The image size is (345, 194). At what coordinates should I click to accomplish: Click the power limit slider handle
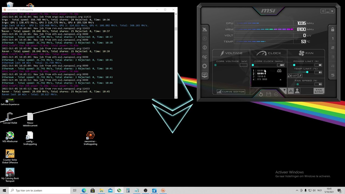[x=294, y=65]
